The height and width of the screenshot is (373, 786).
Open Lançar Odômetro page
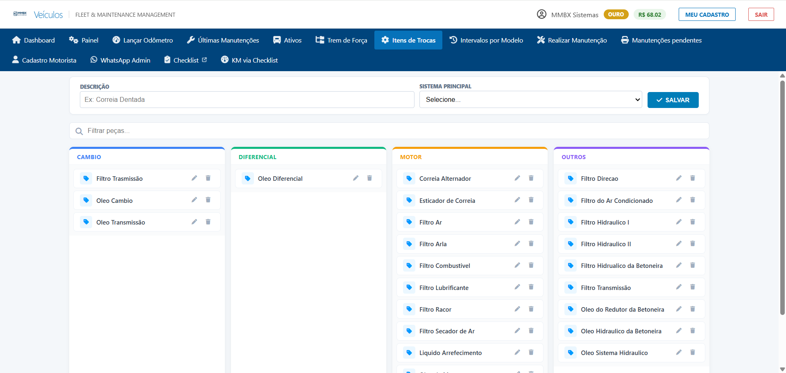pos(143,40)
